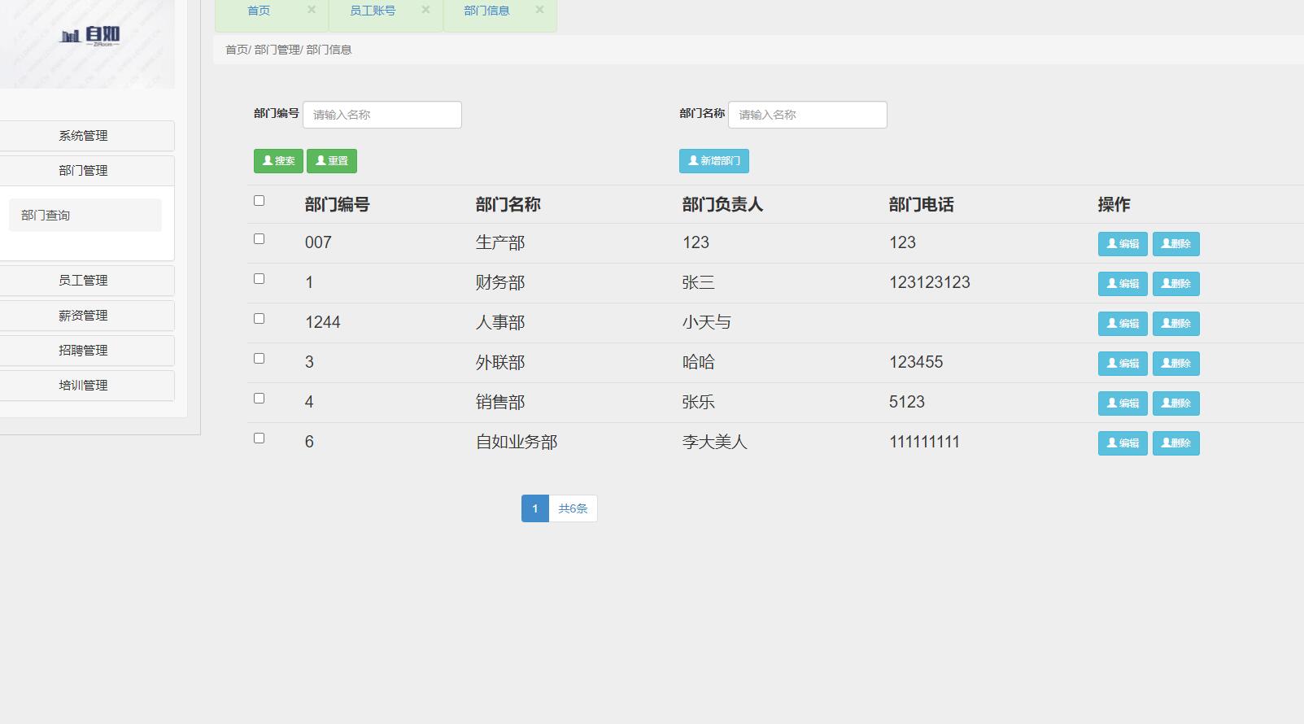Select phone number 123455 cell
This screenshot has width=1304, height=724.
[x=916, y=363]
